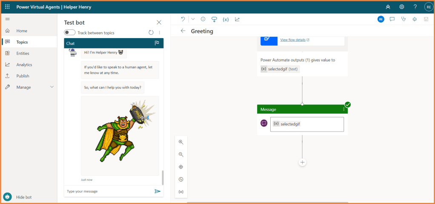Send the chat message arrow
The image size is (435, 204).
coord(157,191)
